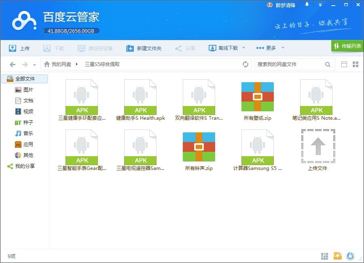Image resolution: width=364 pixels, height=263 pixels.
Task: Click the notification bell icon
Action: coord(307,4)
